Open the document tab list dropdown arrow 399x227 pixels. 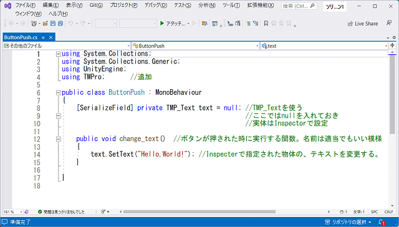pyautogui.click(x=388, y=37)
